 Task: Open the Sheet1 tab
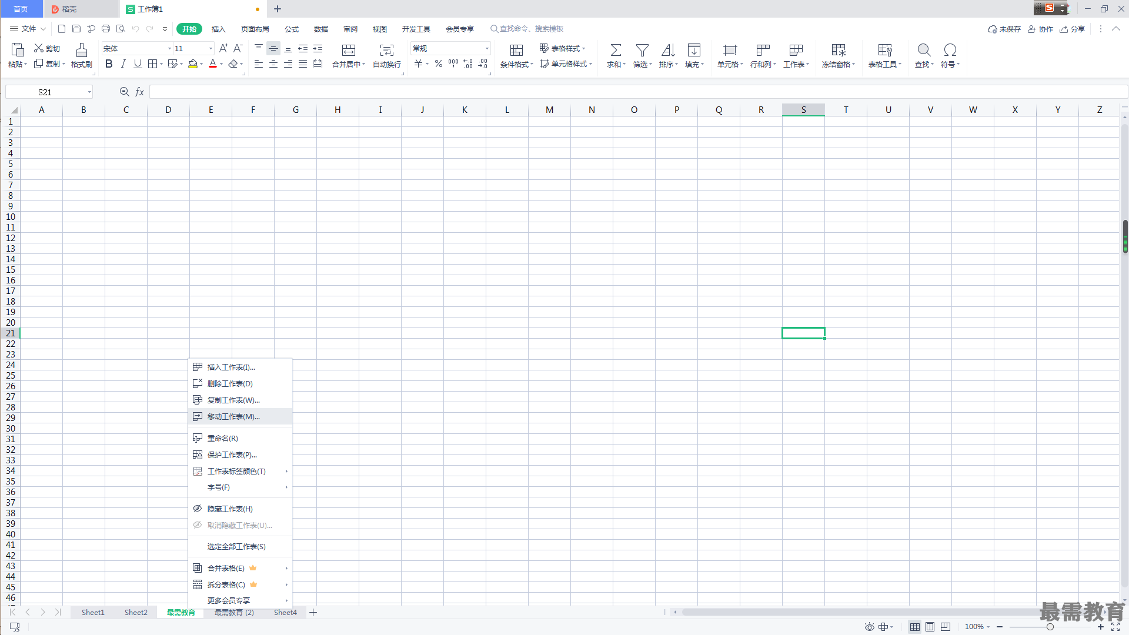pos(93,612)
